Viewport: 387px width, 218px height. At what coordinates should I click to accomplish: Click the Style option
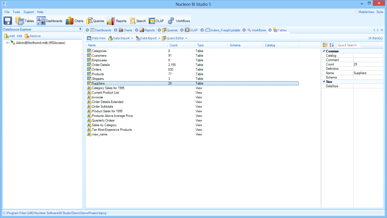point(380,12)
